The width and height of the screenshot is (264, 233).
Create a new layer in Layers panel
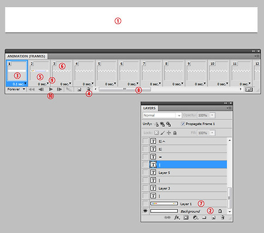coord(214,217)
